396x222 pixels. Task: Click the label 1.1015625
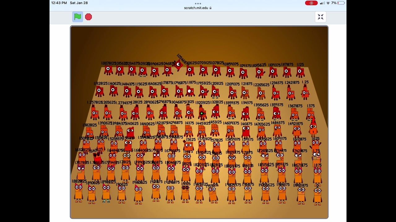pos(259,65)
